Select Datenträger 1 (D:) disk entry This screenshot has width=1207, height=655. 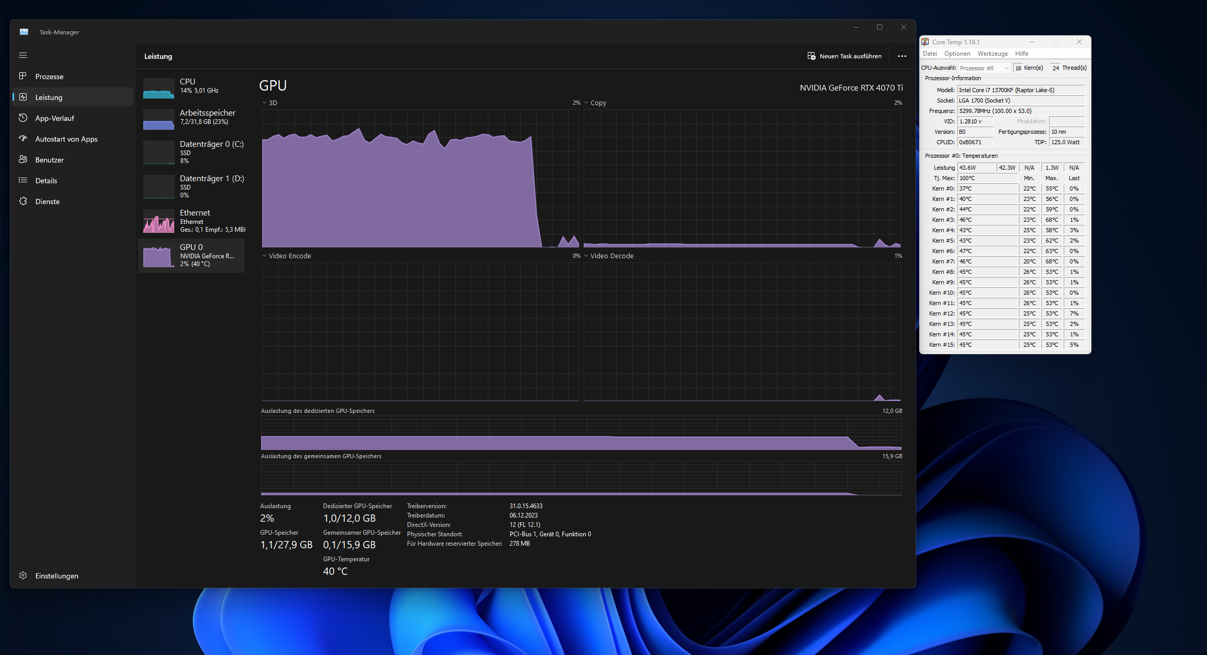(192, 186)
